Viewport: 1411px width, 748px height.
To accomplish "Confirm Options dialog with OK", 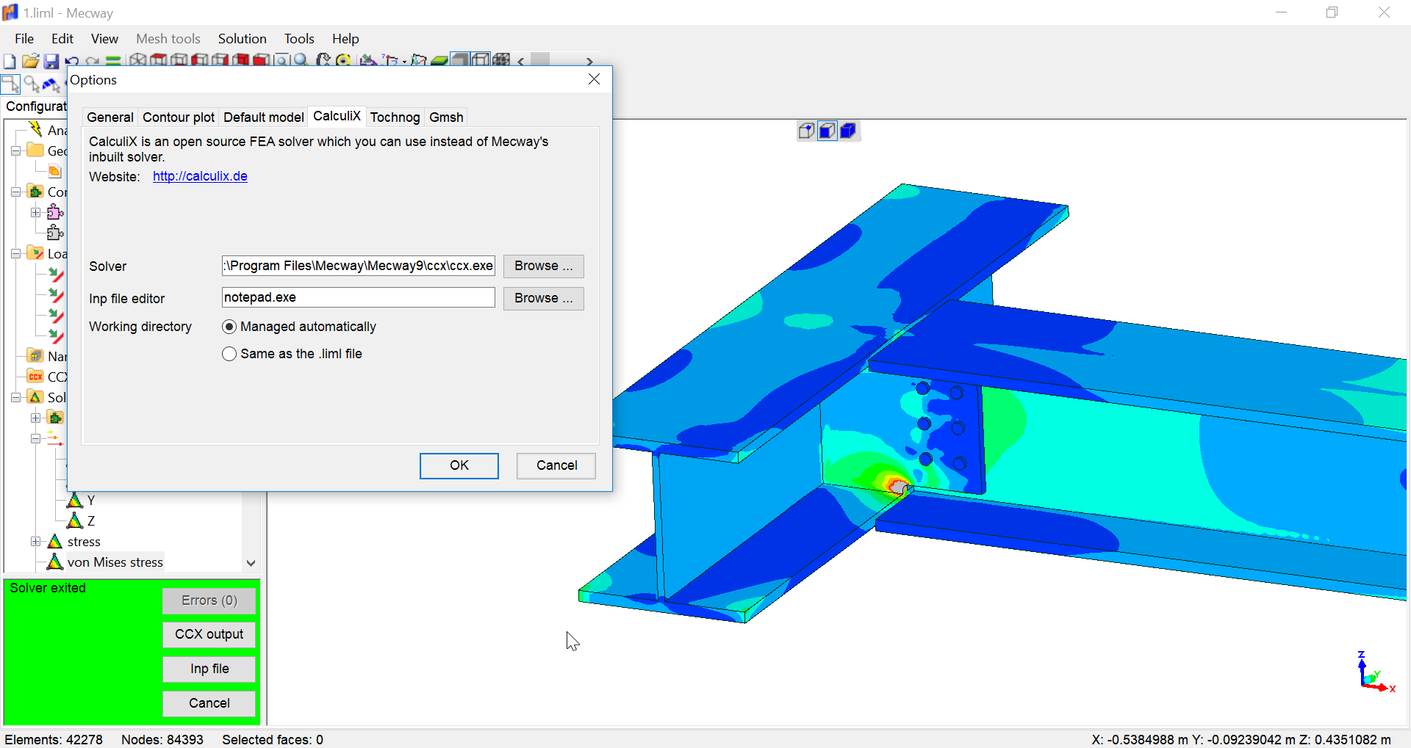I will [459, 465].
